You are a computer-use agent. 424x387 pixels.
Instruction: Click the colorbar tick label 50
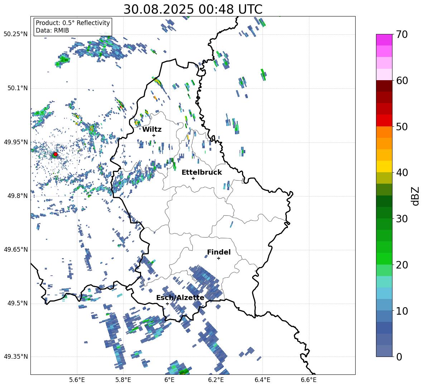click(402, 126)
